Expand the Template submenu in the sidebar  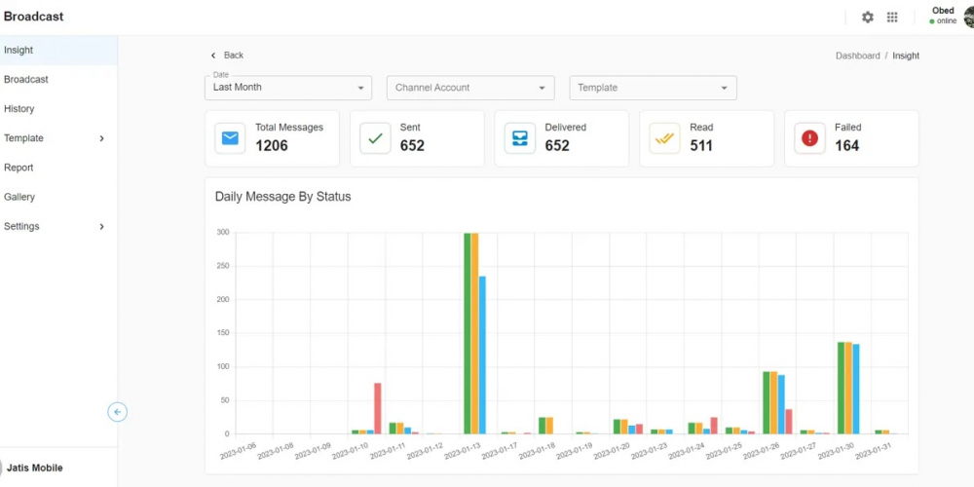(x=102, y=138)
